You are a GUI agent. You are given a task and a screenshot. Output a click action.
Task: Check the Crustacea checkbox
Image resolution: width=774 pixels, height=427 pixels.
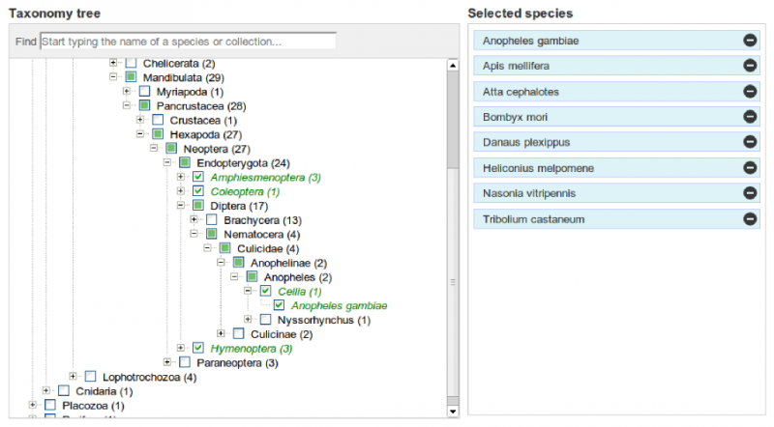click(158, 121)
